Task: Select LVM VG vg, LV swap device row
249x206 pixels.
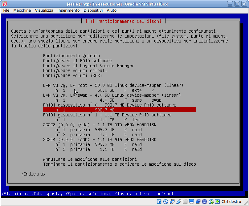Action: pyautogui.click(x=112, y=95)
